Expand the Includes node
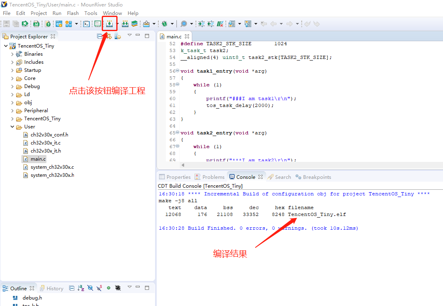Screen dimensions: 443x306 point(12,62)
